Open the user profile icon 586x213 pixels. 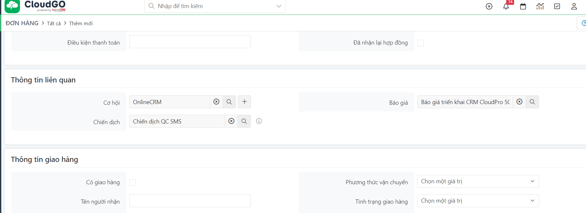click(574, 6)
